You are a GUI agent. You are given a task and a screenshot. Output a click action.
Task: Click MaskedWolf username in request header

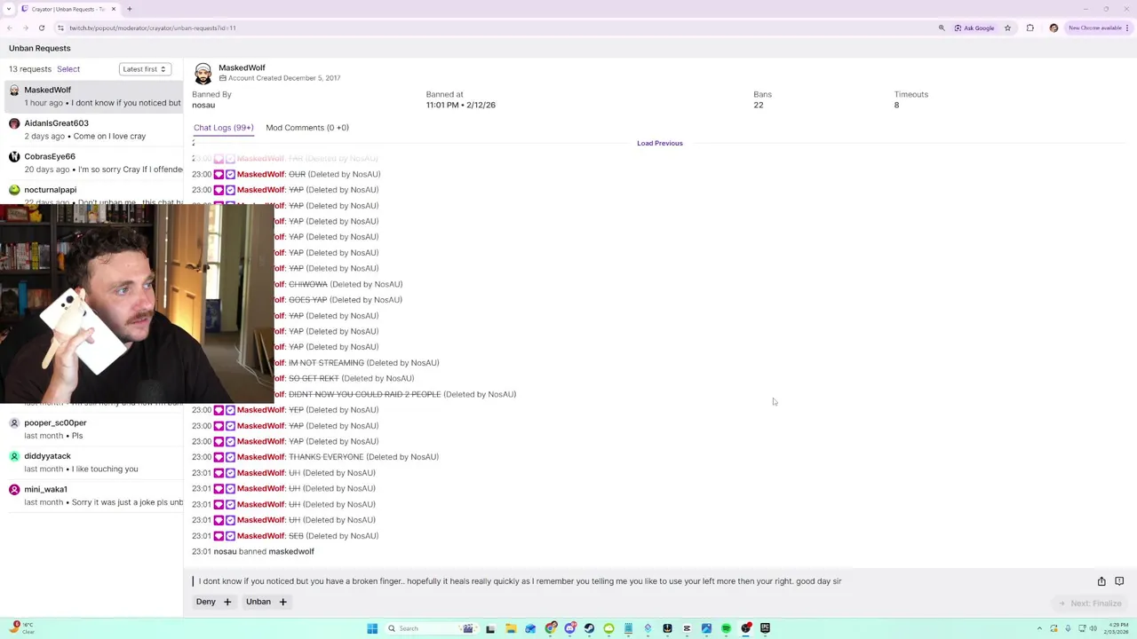pyautogui.click(x=242, y=67)
